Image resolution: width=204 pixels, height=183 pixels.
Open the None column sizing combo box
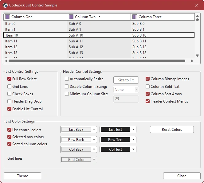point(126,89)
